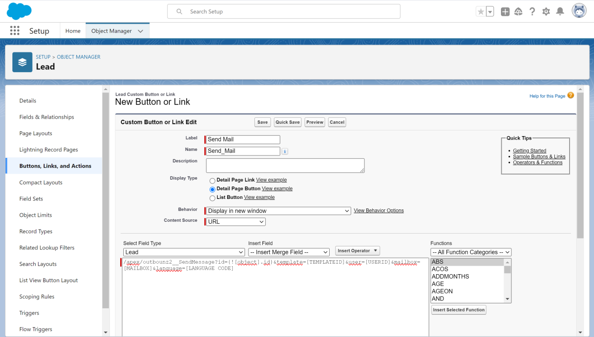Open the Behavior dropdown

tap(278, 211)
